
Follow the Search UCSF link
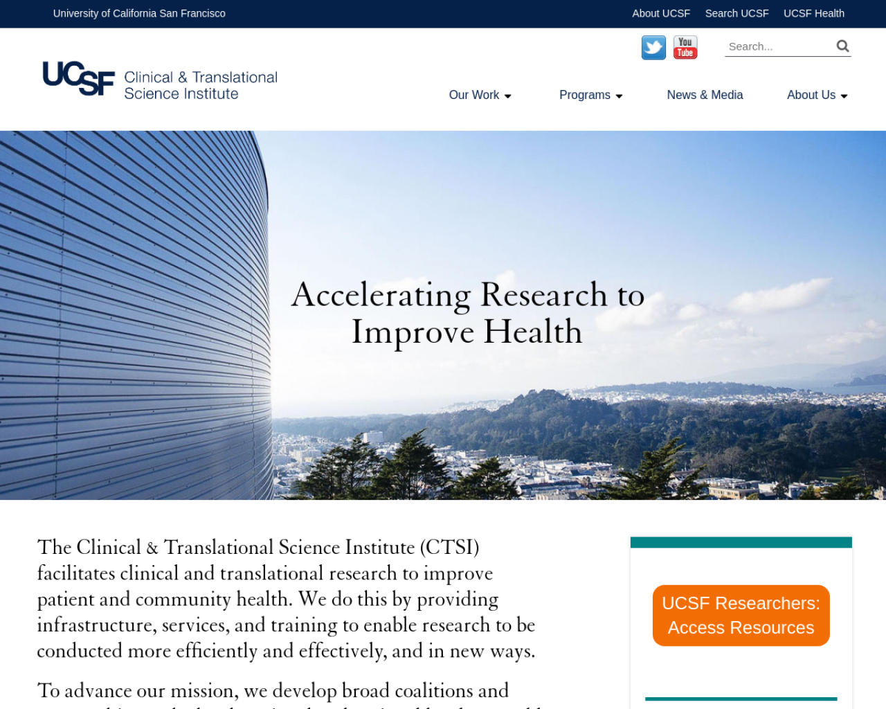pyautogui.click(x=736, y=13)
